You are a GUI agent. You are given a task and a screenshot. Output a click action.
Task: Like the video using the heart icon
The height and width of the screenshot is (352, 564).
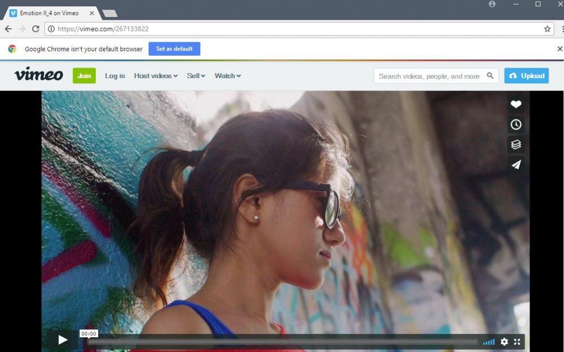pos(515,104)
